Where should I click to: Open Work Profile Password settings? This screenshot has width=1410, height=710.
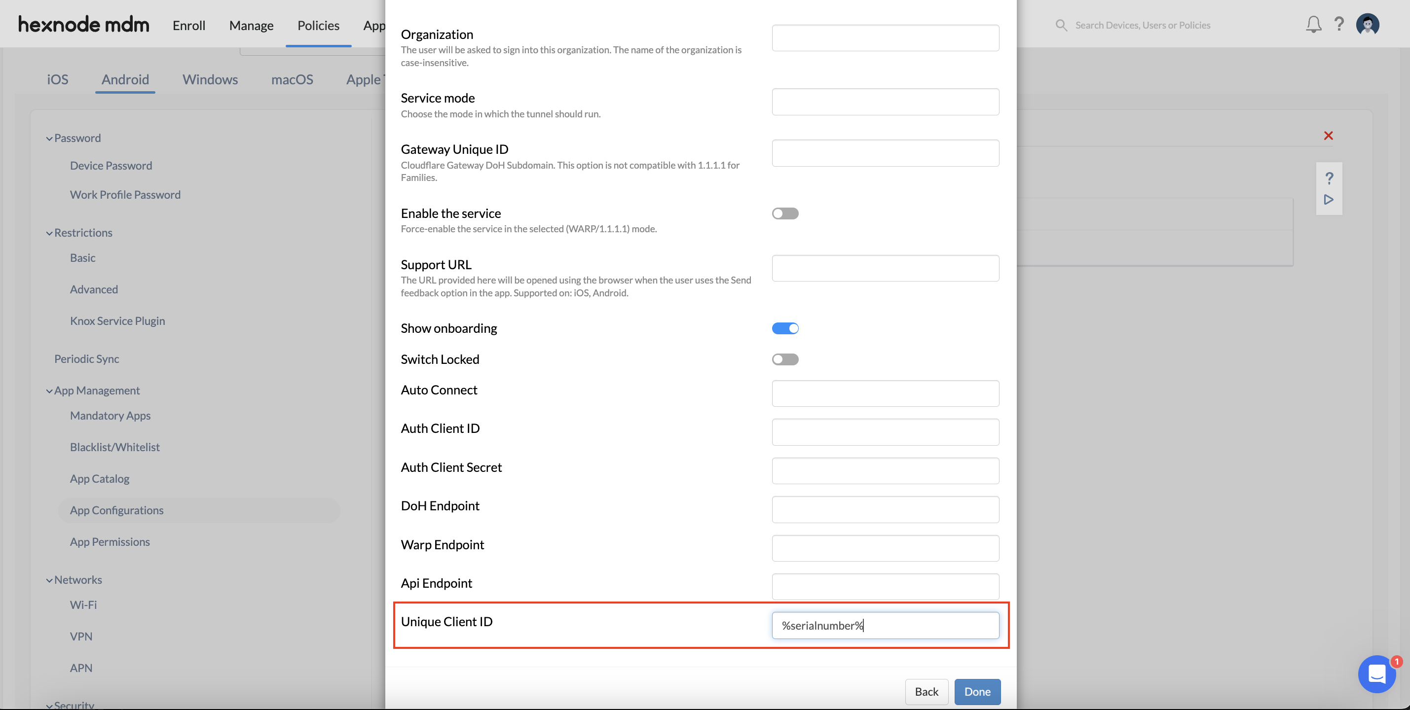point(125,195)
